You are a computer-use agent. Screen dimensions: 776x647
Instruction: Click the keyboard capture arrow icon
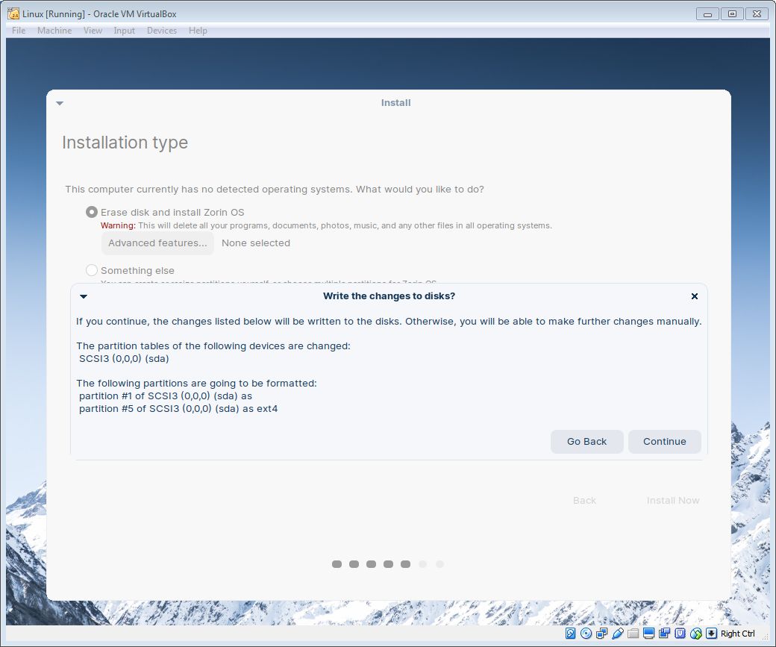[x=711, y=633]
